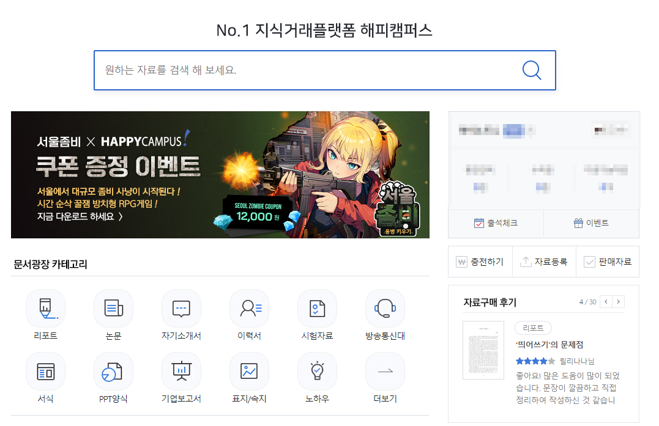Expand categories with the 더보기 arrow

(385, 371)
